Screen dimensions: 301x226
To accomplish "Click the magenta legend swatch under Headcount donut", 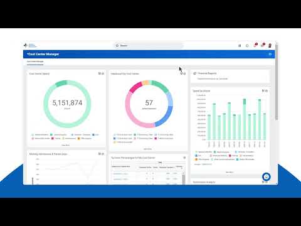I will point(156,139).
